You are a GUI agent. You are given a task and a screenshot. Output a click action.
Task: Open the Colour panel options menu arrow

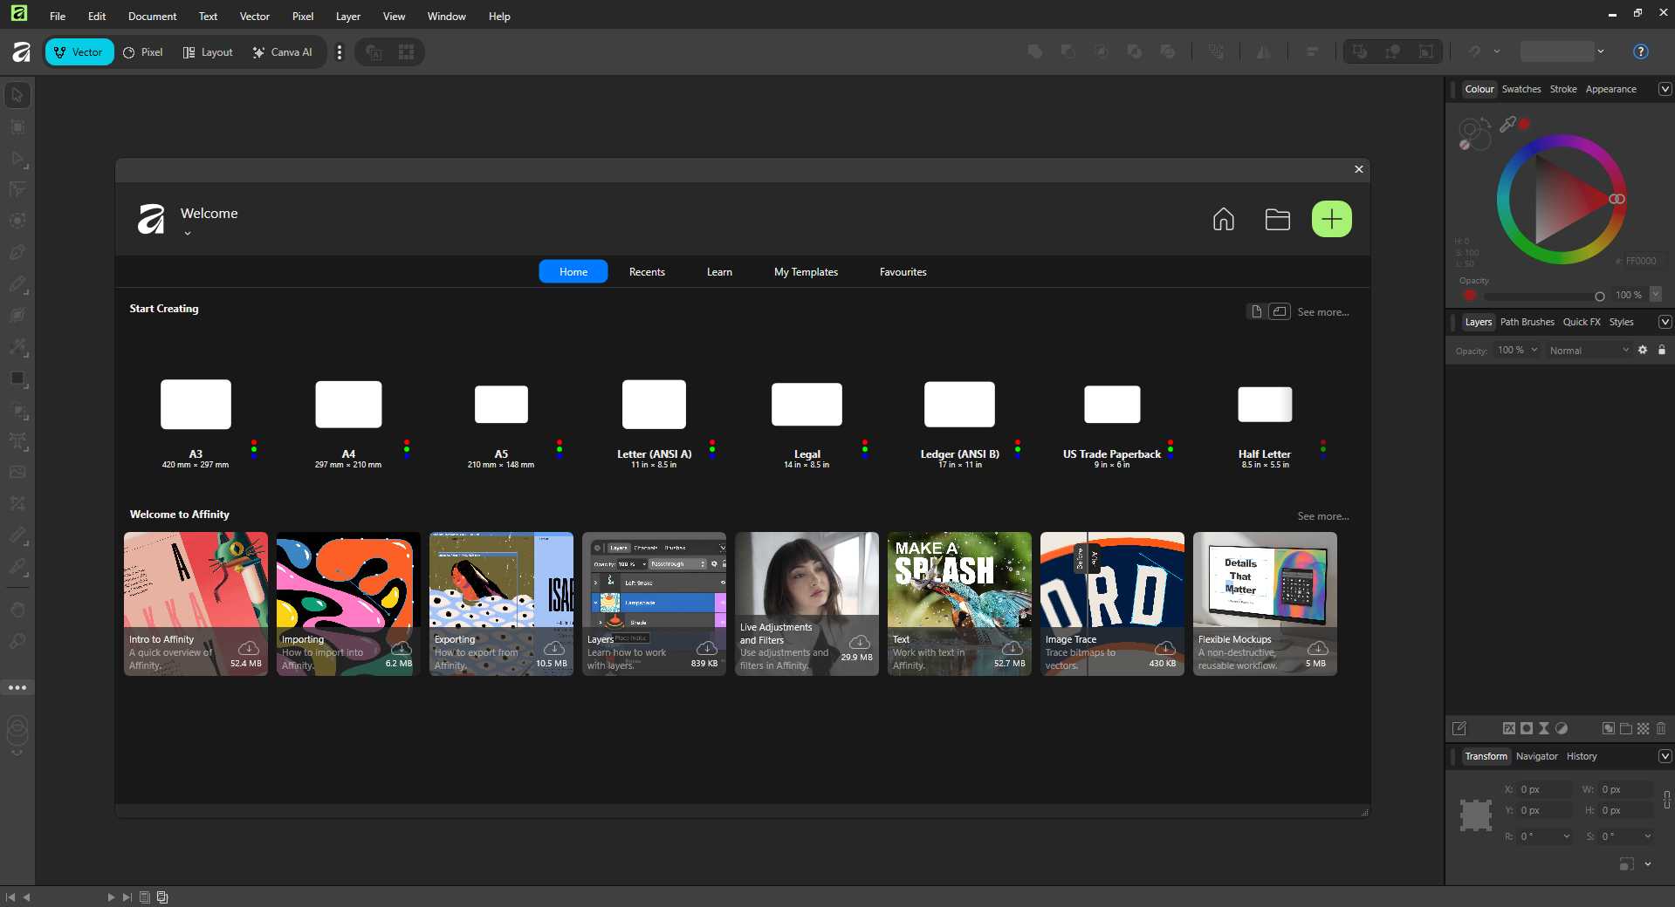coord(1665,89)
